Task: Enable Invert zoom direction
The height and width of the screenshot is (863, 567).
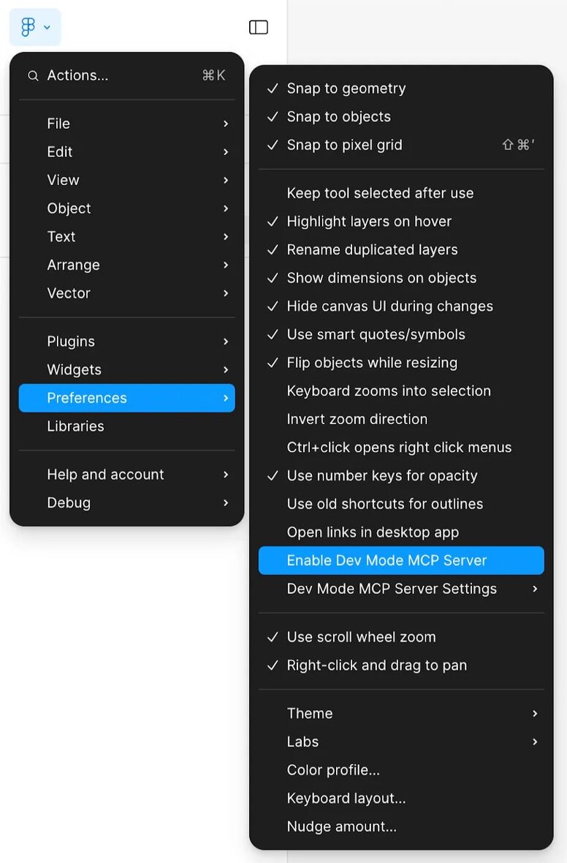Action: pos(357,418)
